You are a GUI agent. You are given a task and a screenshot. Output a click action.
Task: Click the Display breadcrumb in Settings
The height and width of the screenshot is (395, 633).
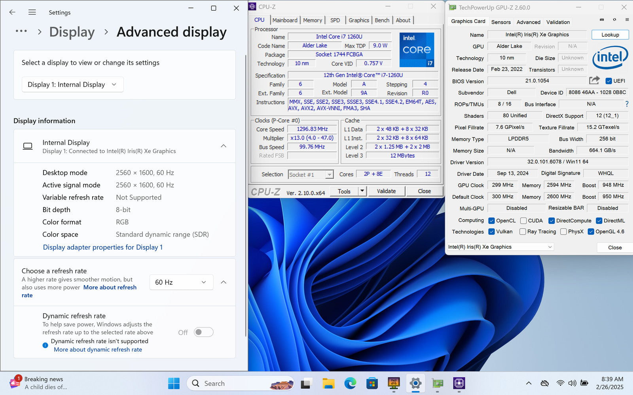[x=72, y=32]
